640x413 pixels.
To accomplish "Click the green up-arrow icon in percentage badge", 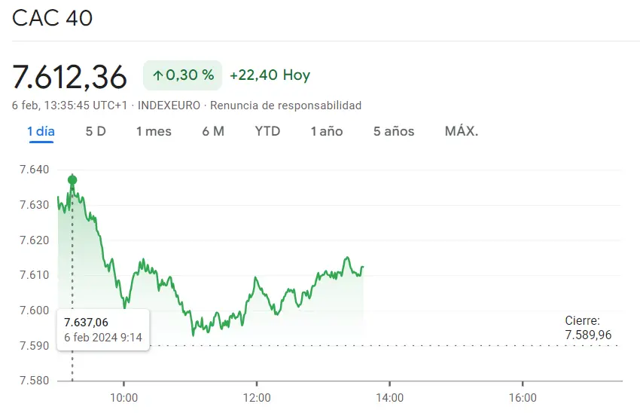I will pyautogui.click(x=157, y=75).
